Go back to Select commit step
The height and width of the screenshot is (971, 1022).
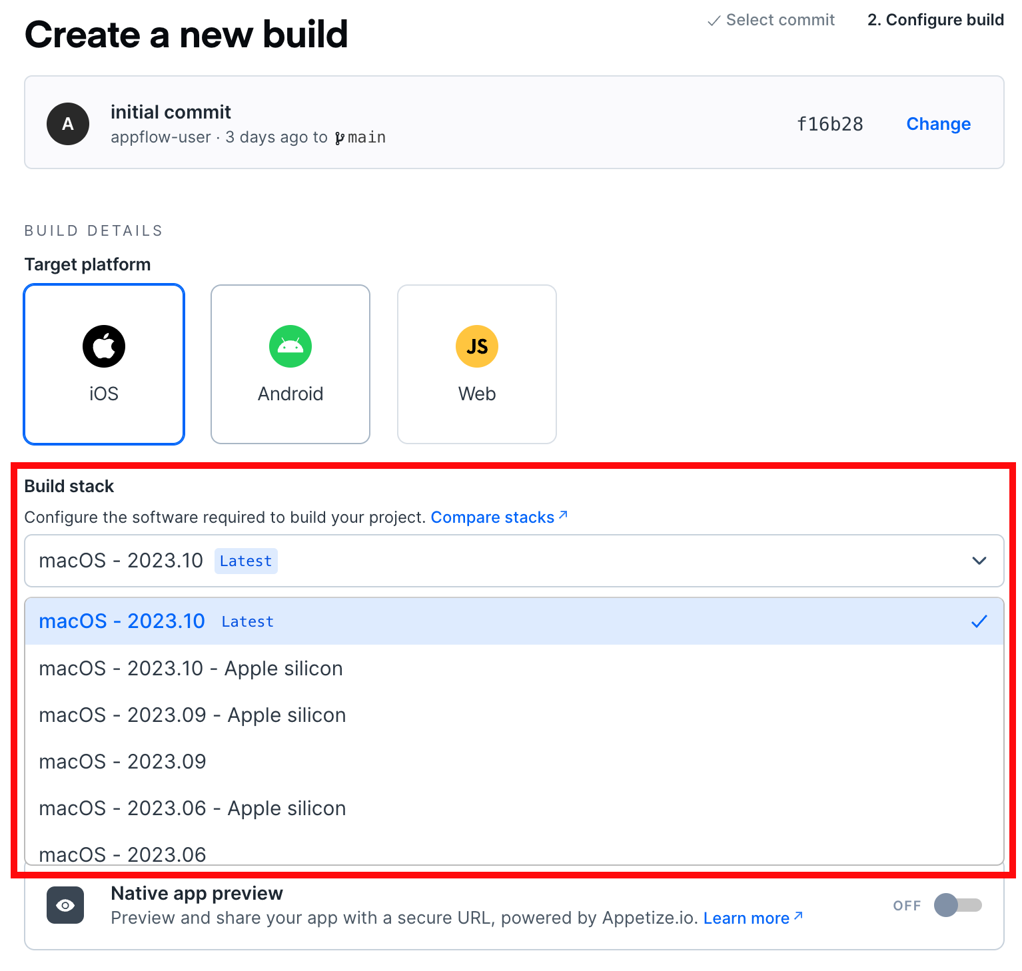coord(771,20)
